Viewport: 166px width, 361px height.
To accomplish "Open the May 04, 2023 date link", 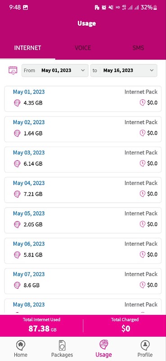I will tap(29, 183).
